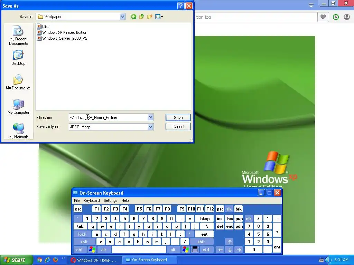Click the 5:31 AM system clock

pos(341,260)
